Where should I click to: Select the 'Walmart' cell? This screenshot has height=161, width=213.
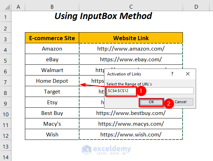click(52, 70)
